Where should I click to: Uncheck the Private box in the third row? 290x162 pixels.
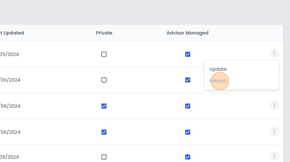point(104,106)
